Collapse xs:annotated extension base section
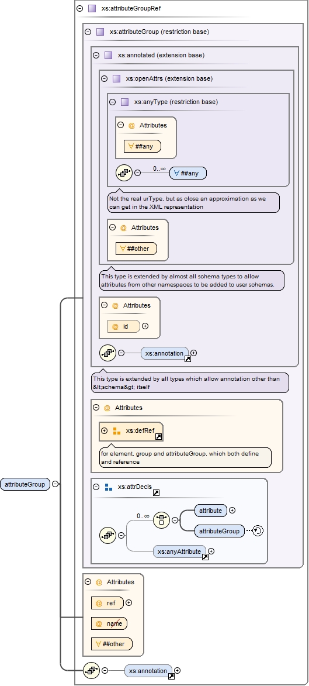This screenshot has width=309, height=686. pos(96,55)
